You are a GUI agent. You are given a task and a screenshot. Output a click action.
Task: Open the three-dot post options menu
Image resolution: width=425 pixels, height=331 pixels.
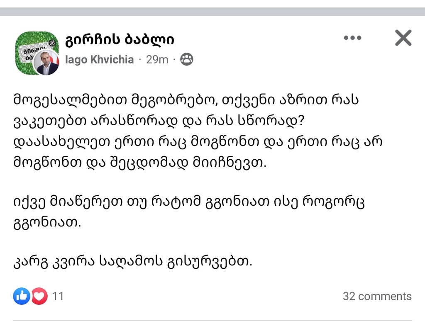point(352,38)
